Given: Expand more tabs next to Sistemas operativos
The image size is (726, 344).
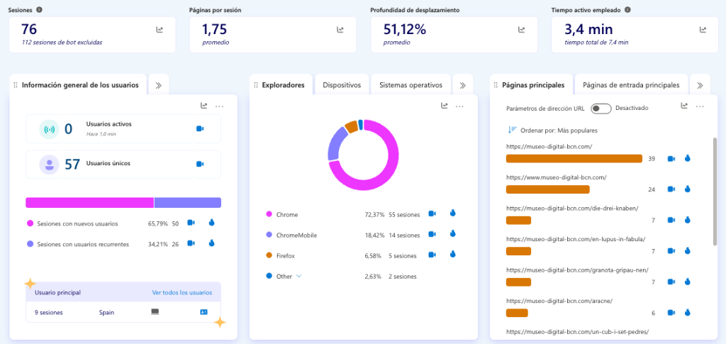Looking at the screenshot, I should 462,85.
